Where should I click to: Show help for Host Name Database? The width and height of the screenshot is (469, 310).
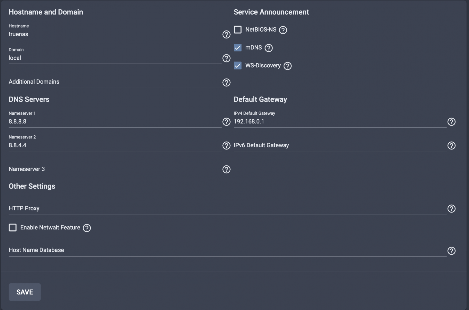[x=451, y=251]
